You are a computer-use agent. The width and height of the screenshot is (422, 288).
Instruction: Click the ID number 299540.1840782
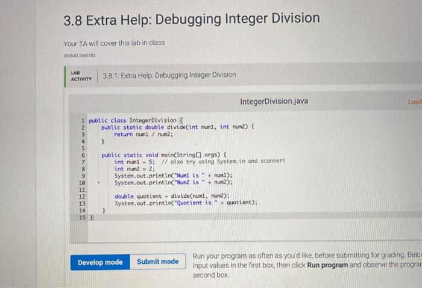(x=80, y=55)
